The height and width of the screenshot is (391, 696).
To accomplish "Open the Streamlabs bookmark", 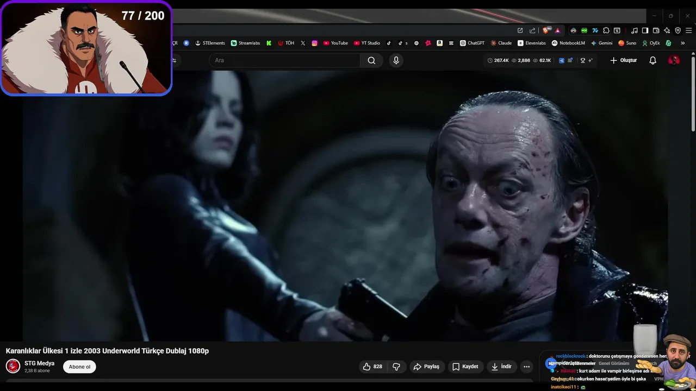I will pyautogui.click(x=245, y=43).
